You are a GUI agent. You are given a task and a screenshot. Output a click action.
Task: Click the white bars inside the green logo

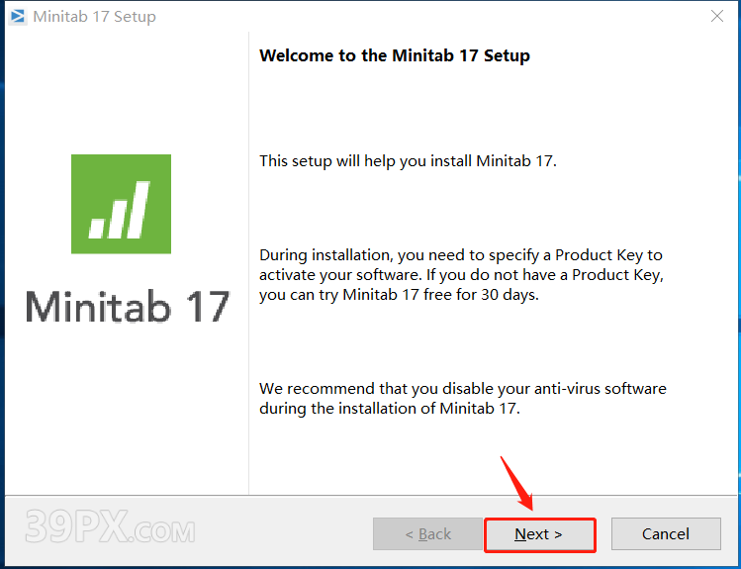pyautogui.click(x=119, y=210)
